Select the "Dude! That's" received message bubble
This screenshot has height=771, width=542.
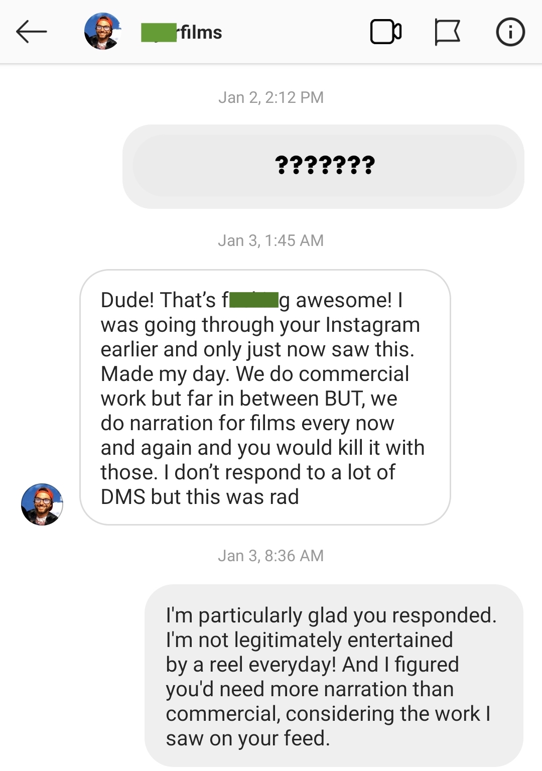265,398
